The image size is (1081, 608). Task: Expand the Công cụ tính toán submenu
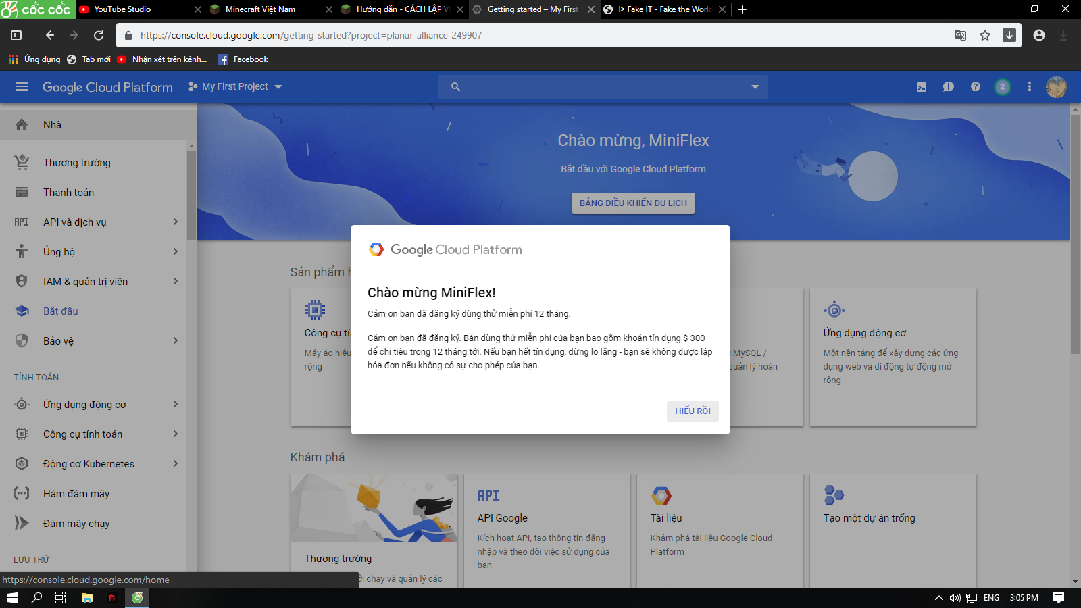click(x=175, y=434)
